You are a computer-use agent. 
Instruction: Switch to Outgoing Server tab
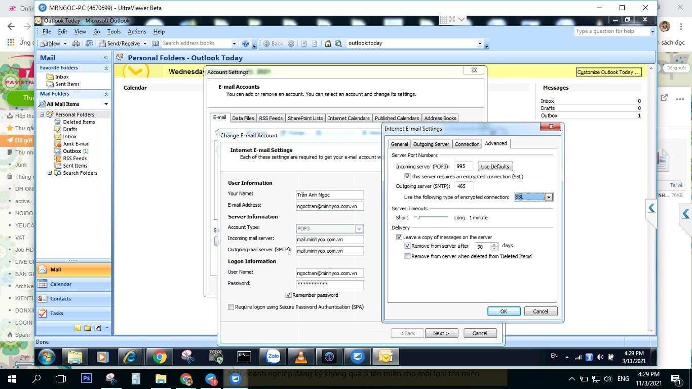click(431, 144)
